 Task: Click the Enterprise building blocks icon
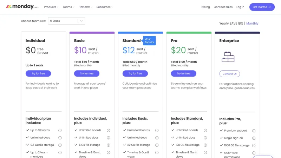pos(228,57)
